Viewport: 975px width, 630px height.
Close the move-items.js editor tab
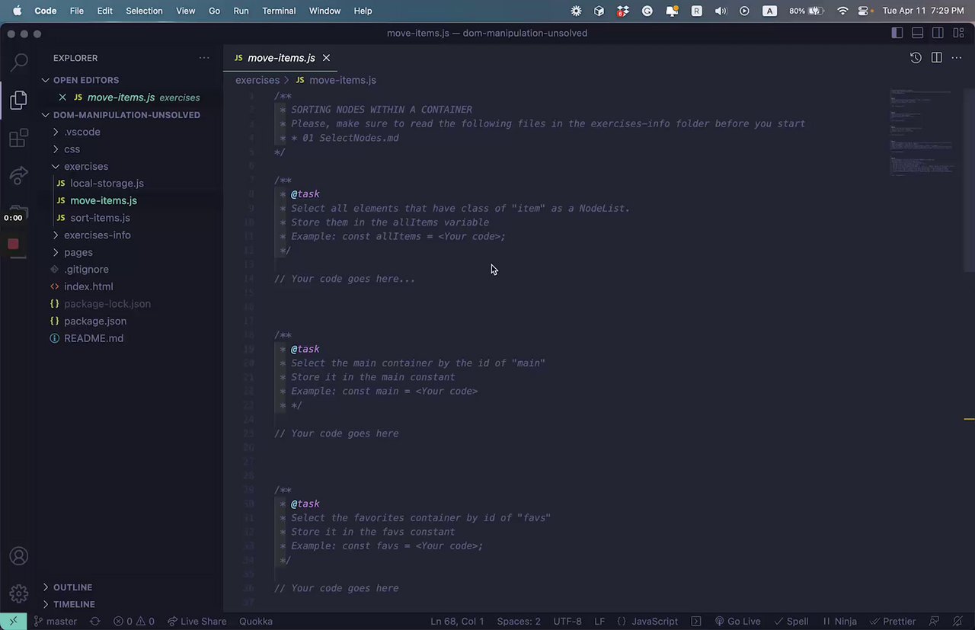(326, 58)
